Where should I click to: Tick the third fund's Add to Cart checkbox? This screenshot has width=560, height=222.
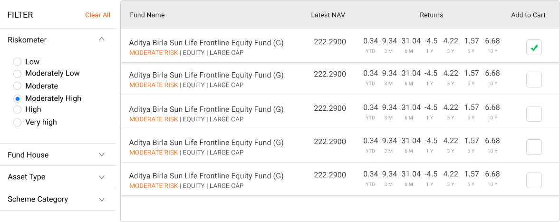point(534,114)
